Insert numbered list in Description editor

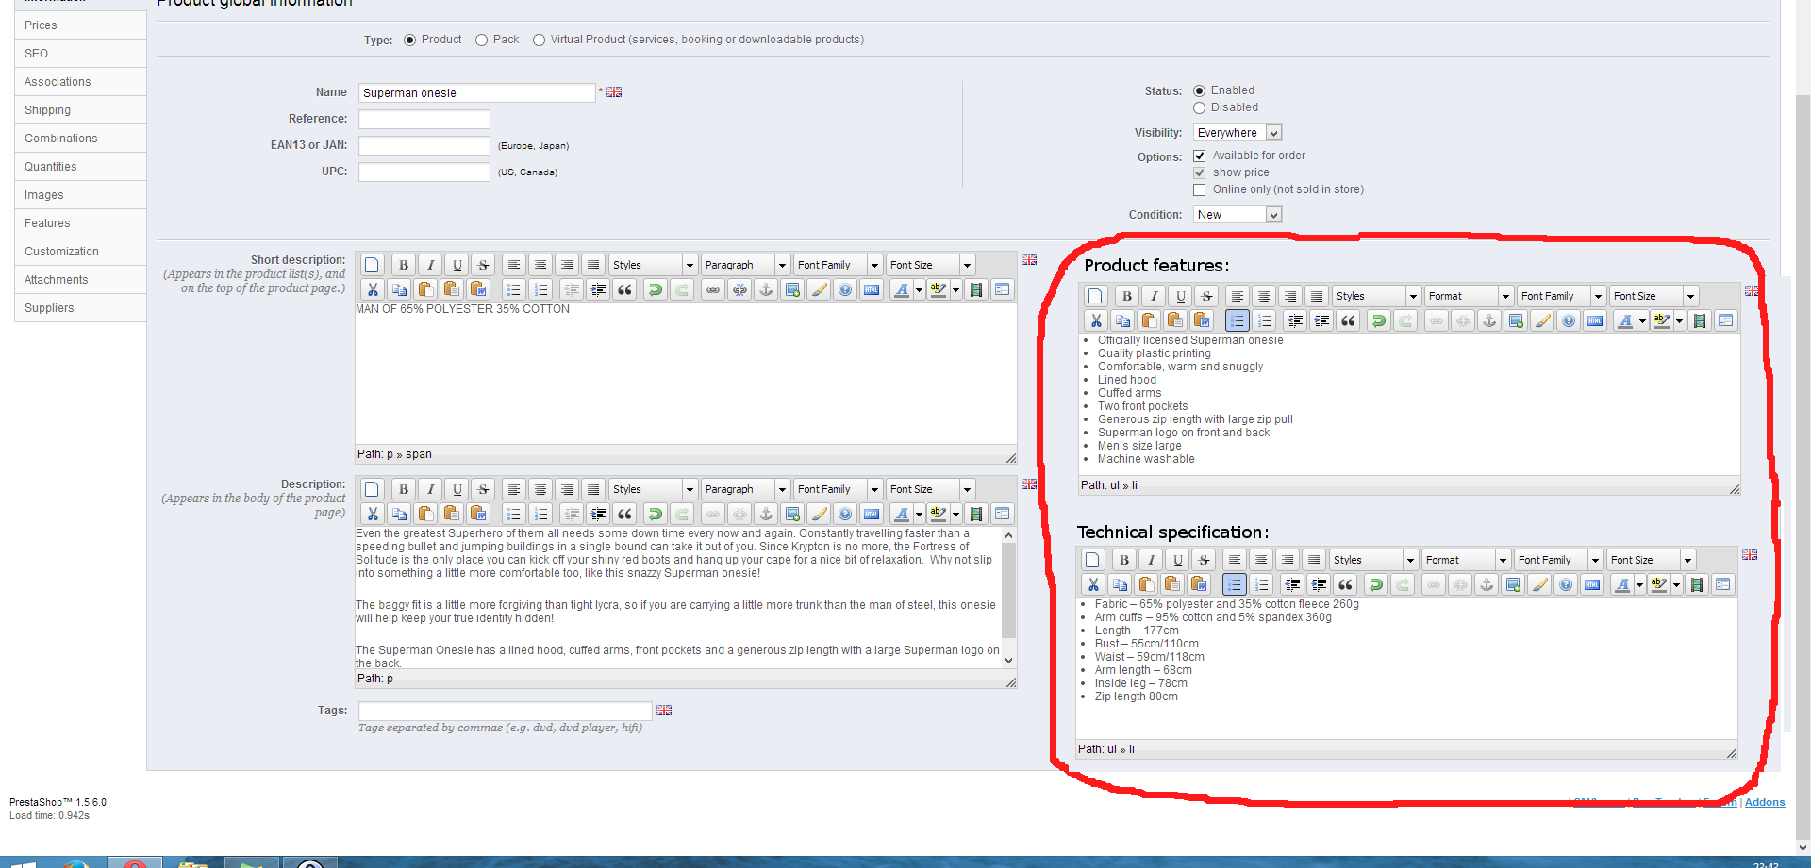[540, 514]
